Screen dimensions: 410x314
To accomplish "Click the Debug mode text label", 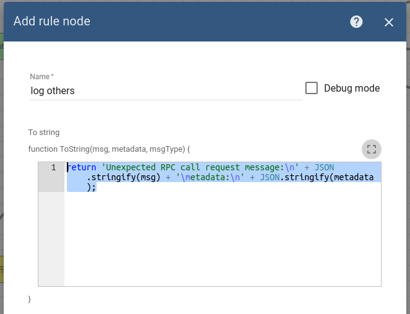I will point(352,88).
